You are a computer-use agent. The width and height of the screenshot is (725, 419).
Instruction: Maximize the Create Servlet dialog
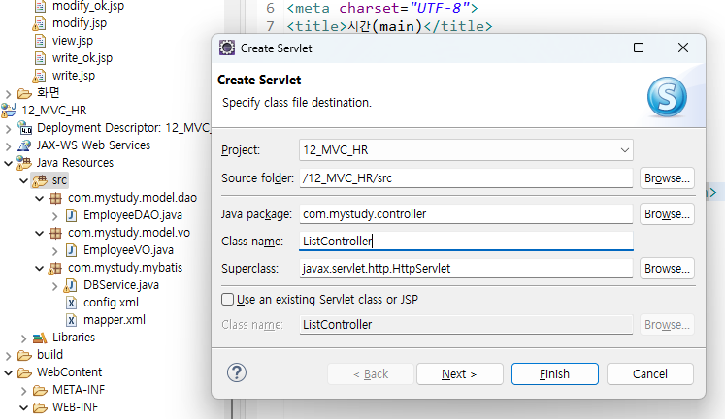[x=639, y=48]
